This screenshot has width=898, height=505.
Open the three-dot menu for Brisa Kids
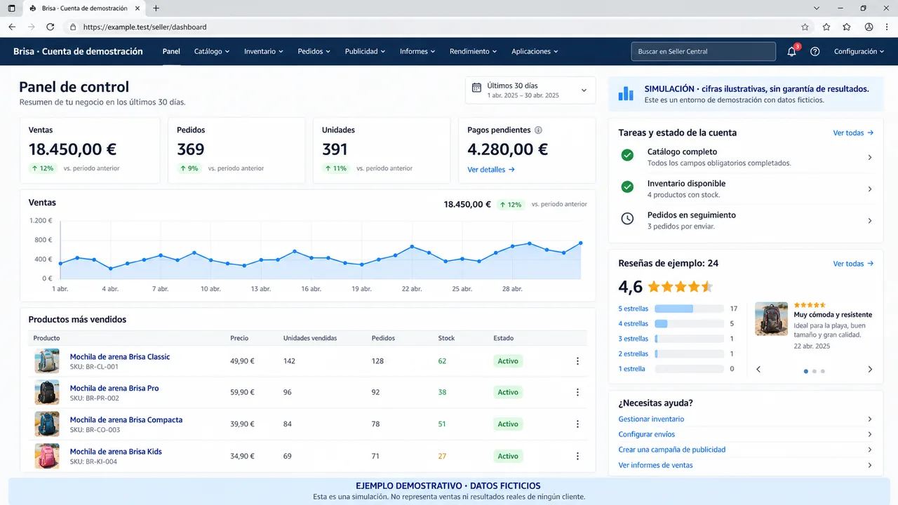click(x=577, y=456)
